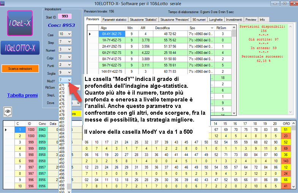Click ORO cell 143

286,161
